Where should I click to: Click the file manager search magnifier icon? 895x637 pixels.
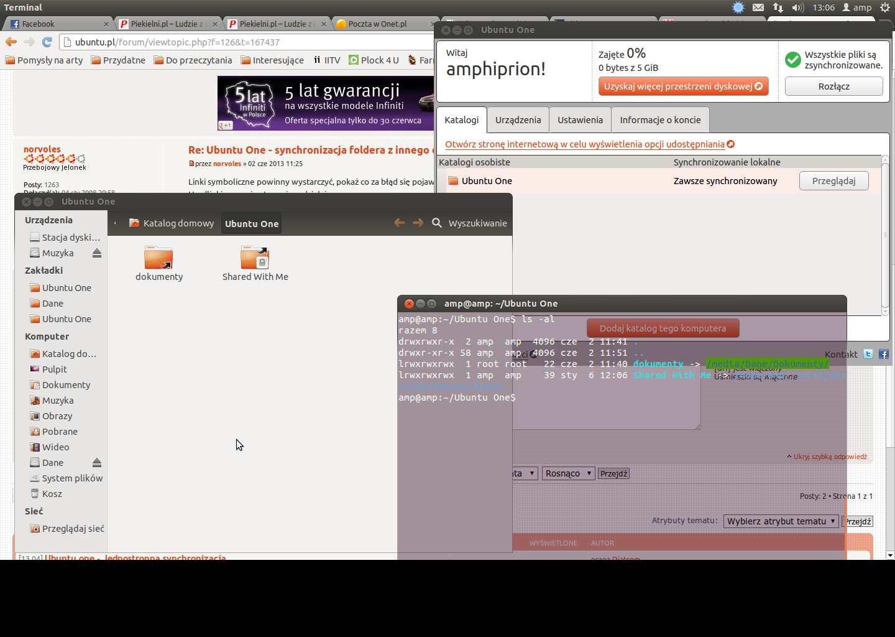[437, 223]
